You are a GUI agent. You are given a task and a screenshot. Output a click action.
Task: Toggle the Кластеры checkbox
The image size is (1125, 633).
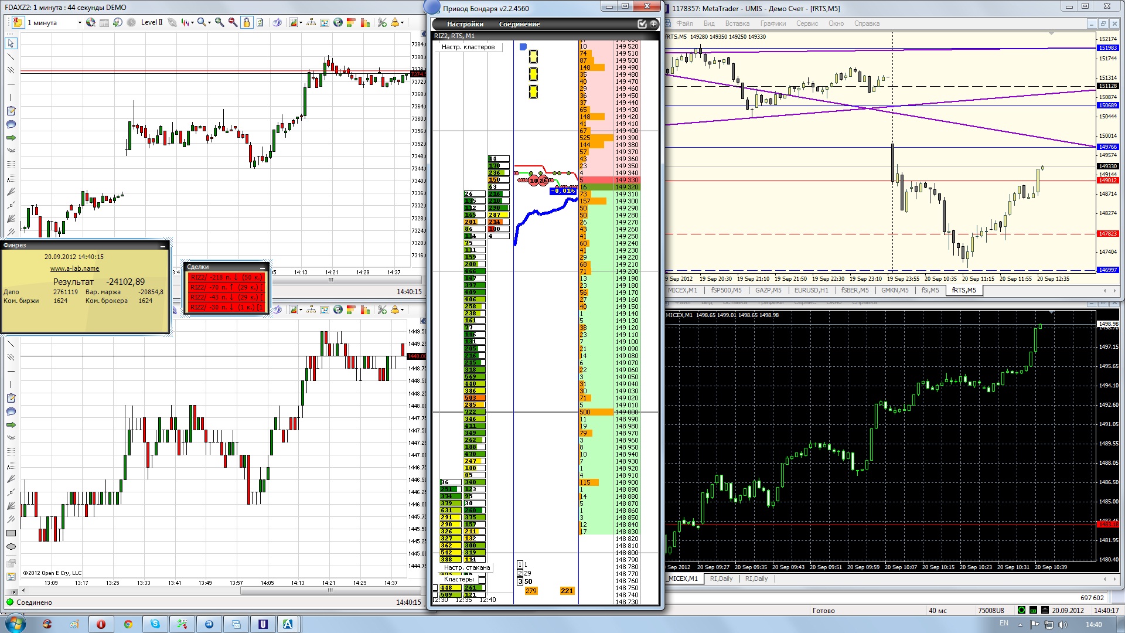482,580
